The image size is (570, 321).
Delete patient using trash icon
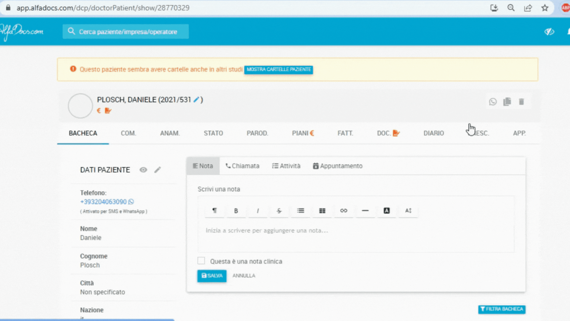point(521,102)
